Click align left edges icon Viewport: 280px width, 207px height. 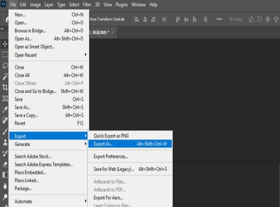pyautogui.click(x=137, y=19)
